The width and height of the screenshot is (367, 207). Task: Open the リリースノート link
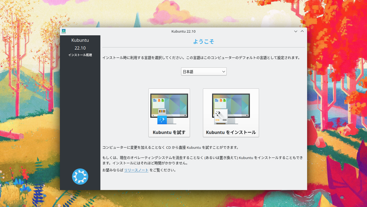136,170
